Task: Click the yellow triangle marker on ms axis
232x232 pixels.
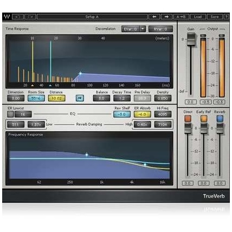Action: [33, 85]
